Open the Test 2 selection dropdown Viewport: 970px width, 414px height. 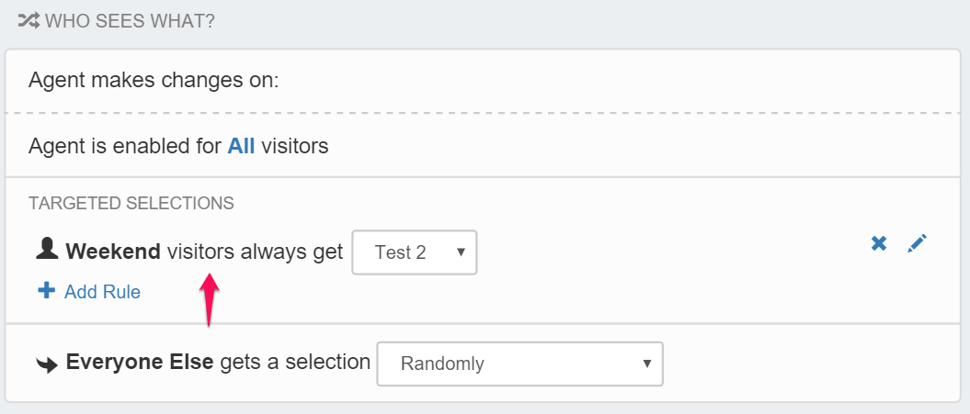(x=414, y=252)
